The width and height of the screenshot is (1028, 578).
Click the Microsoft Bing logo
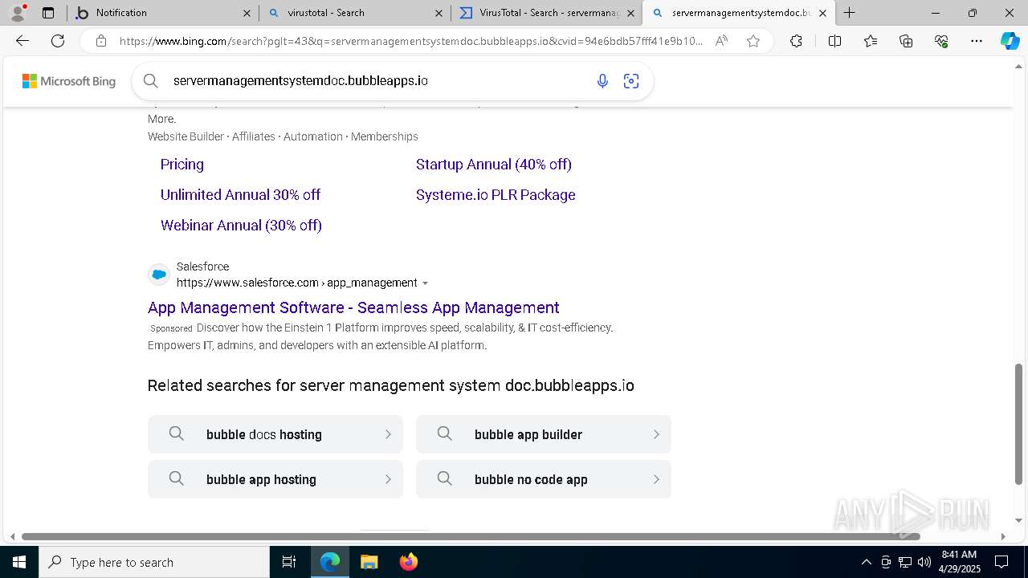click(x=69, y=81)
